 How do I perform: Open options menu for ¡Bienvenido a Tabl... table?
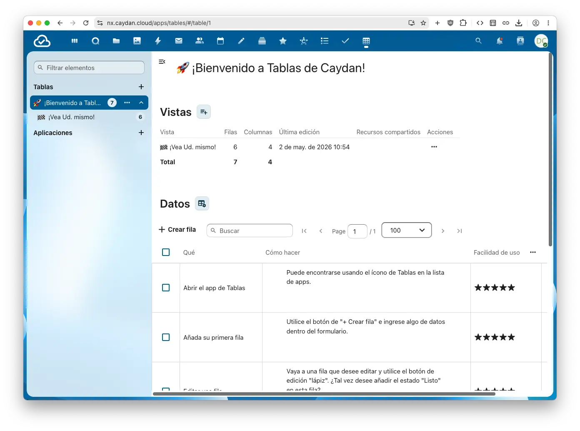127,103
